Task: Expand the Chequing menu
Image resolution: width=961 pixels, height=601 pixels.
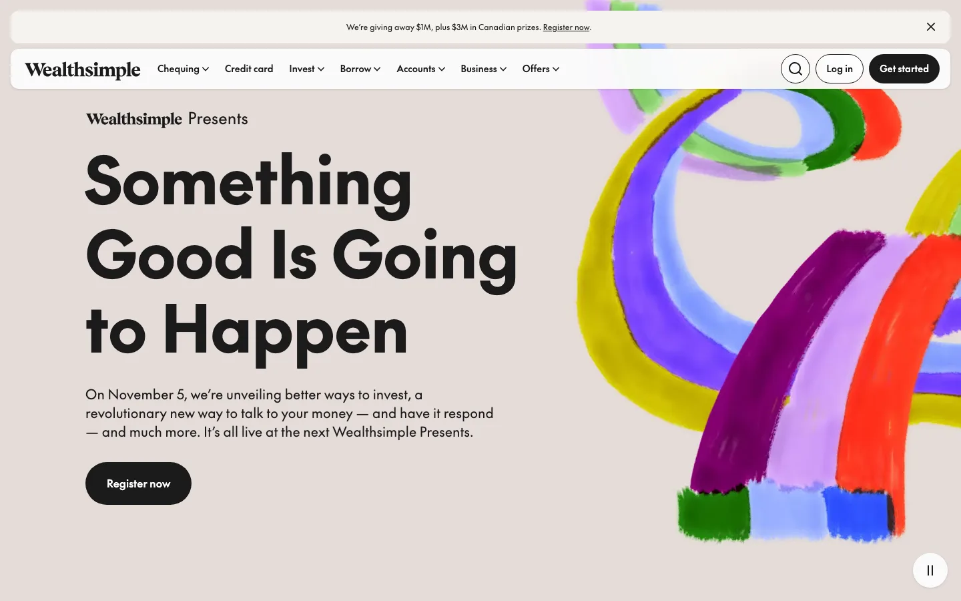Action: coord(183,69)
